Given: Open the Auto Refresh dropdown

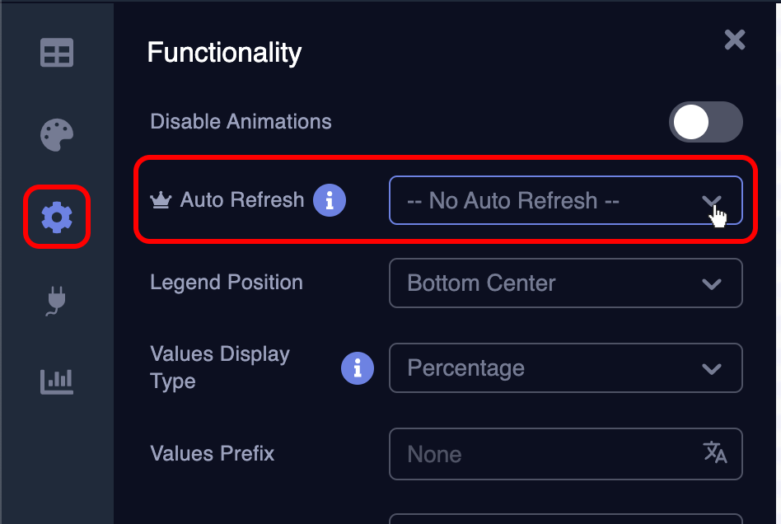Looking at the screenshot, I should point(566,200).
